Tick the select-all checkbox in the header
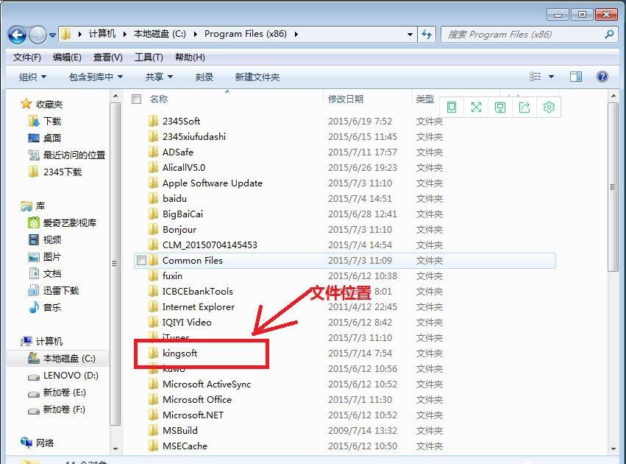Viewport: 626px width, 464px height. pos(137,99)
